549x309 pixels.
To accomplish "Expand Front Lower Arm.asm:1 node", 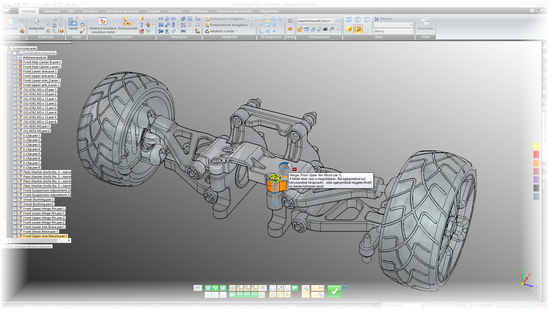I will pos(10,71).
